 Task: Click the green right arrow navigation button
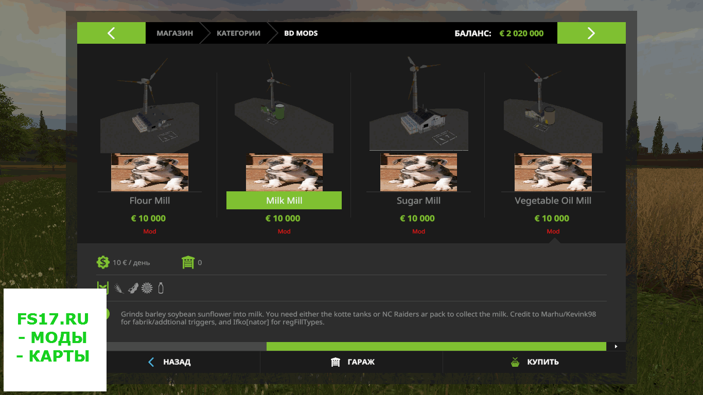tap(591, 33)
